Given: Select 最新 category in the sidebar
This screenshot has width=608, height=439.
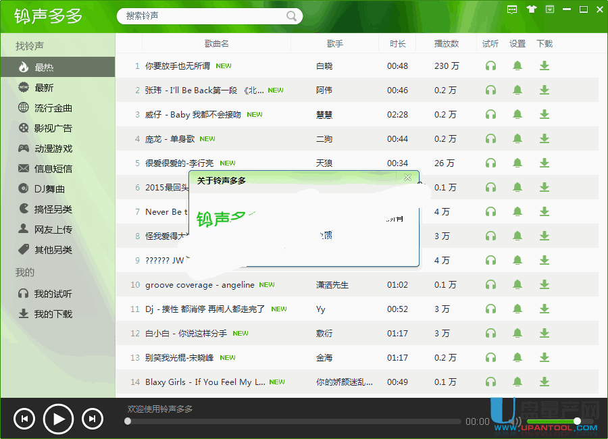Looking at the screenshot, I should pyautogui.click(x=44, y=88).
